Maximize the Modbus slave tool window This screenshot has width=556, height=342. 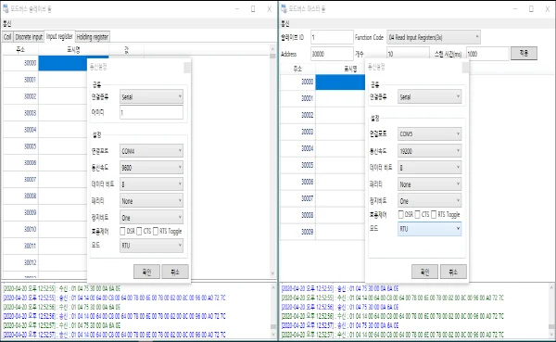click(253, 9)
